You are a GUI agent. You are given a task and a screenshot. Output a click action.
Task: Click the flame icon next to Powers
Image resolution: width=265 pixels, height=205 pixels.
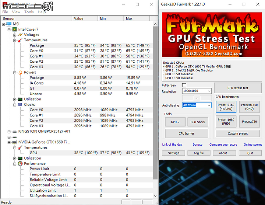(x=20, y=72)
